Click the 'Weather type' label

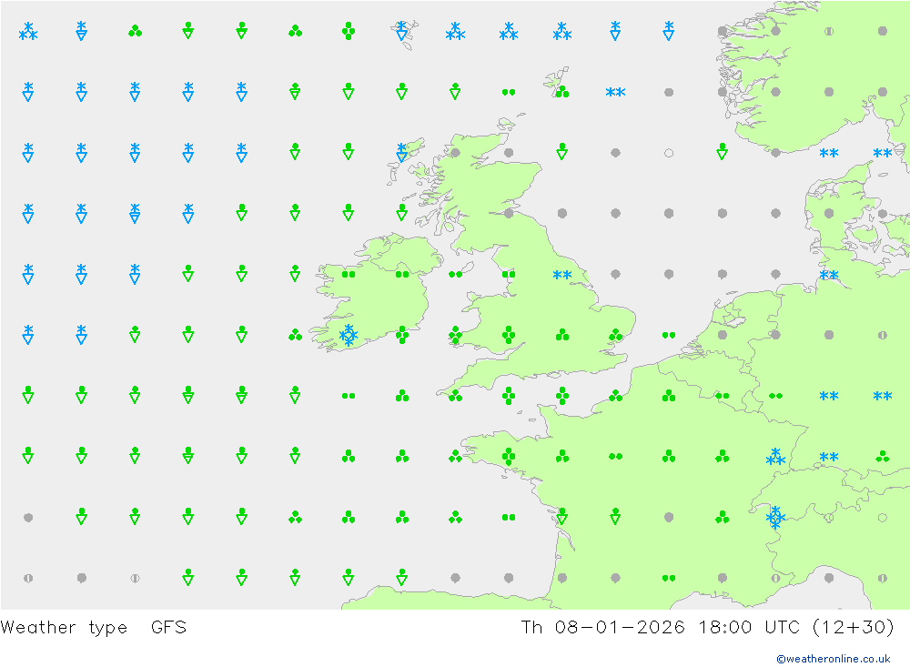coord(64,628)
